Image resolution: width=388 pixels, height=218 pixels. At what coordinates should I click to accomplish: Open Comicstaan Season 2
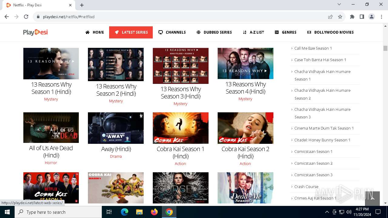[x=313, y=163]
